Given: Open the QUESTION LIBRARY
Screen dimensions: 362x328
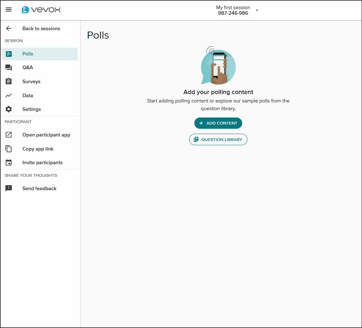Looking at the screenshot, I should [x=218, y=139].
